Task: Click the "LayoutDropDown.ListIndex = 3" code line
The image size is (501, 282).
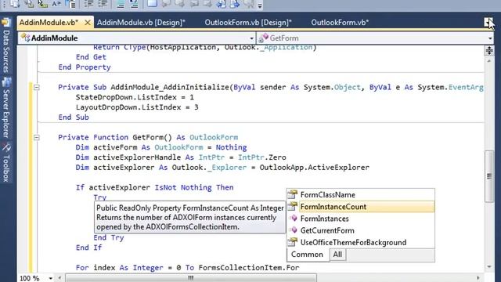Action: (137, 107)
